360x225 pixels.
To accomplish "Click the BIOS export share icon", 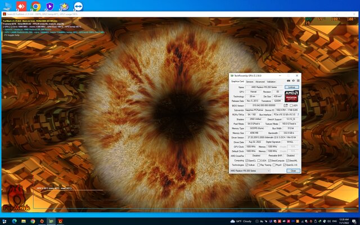I will tap(287, 105).
